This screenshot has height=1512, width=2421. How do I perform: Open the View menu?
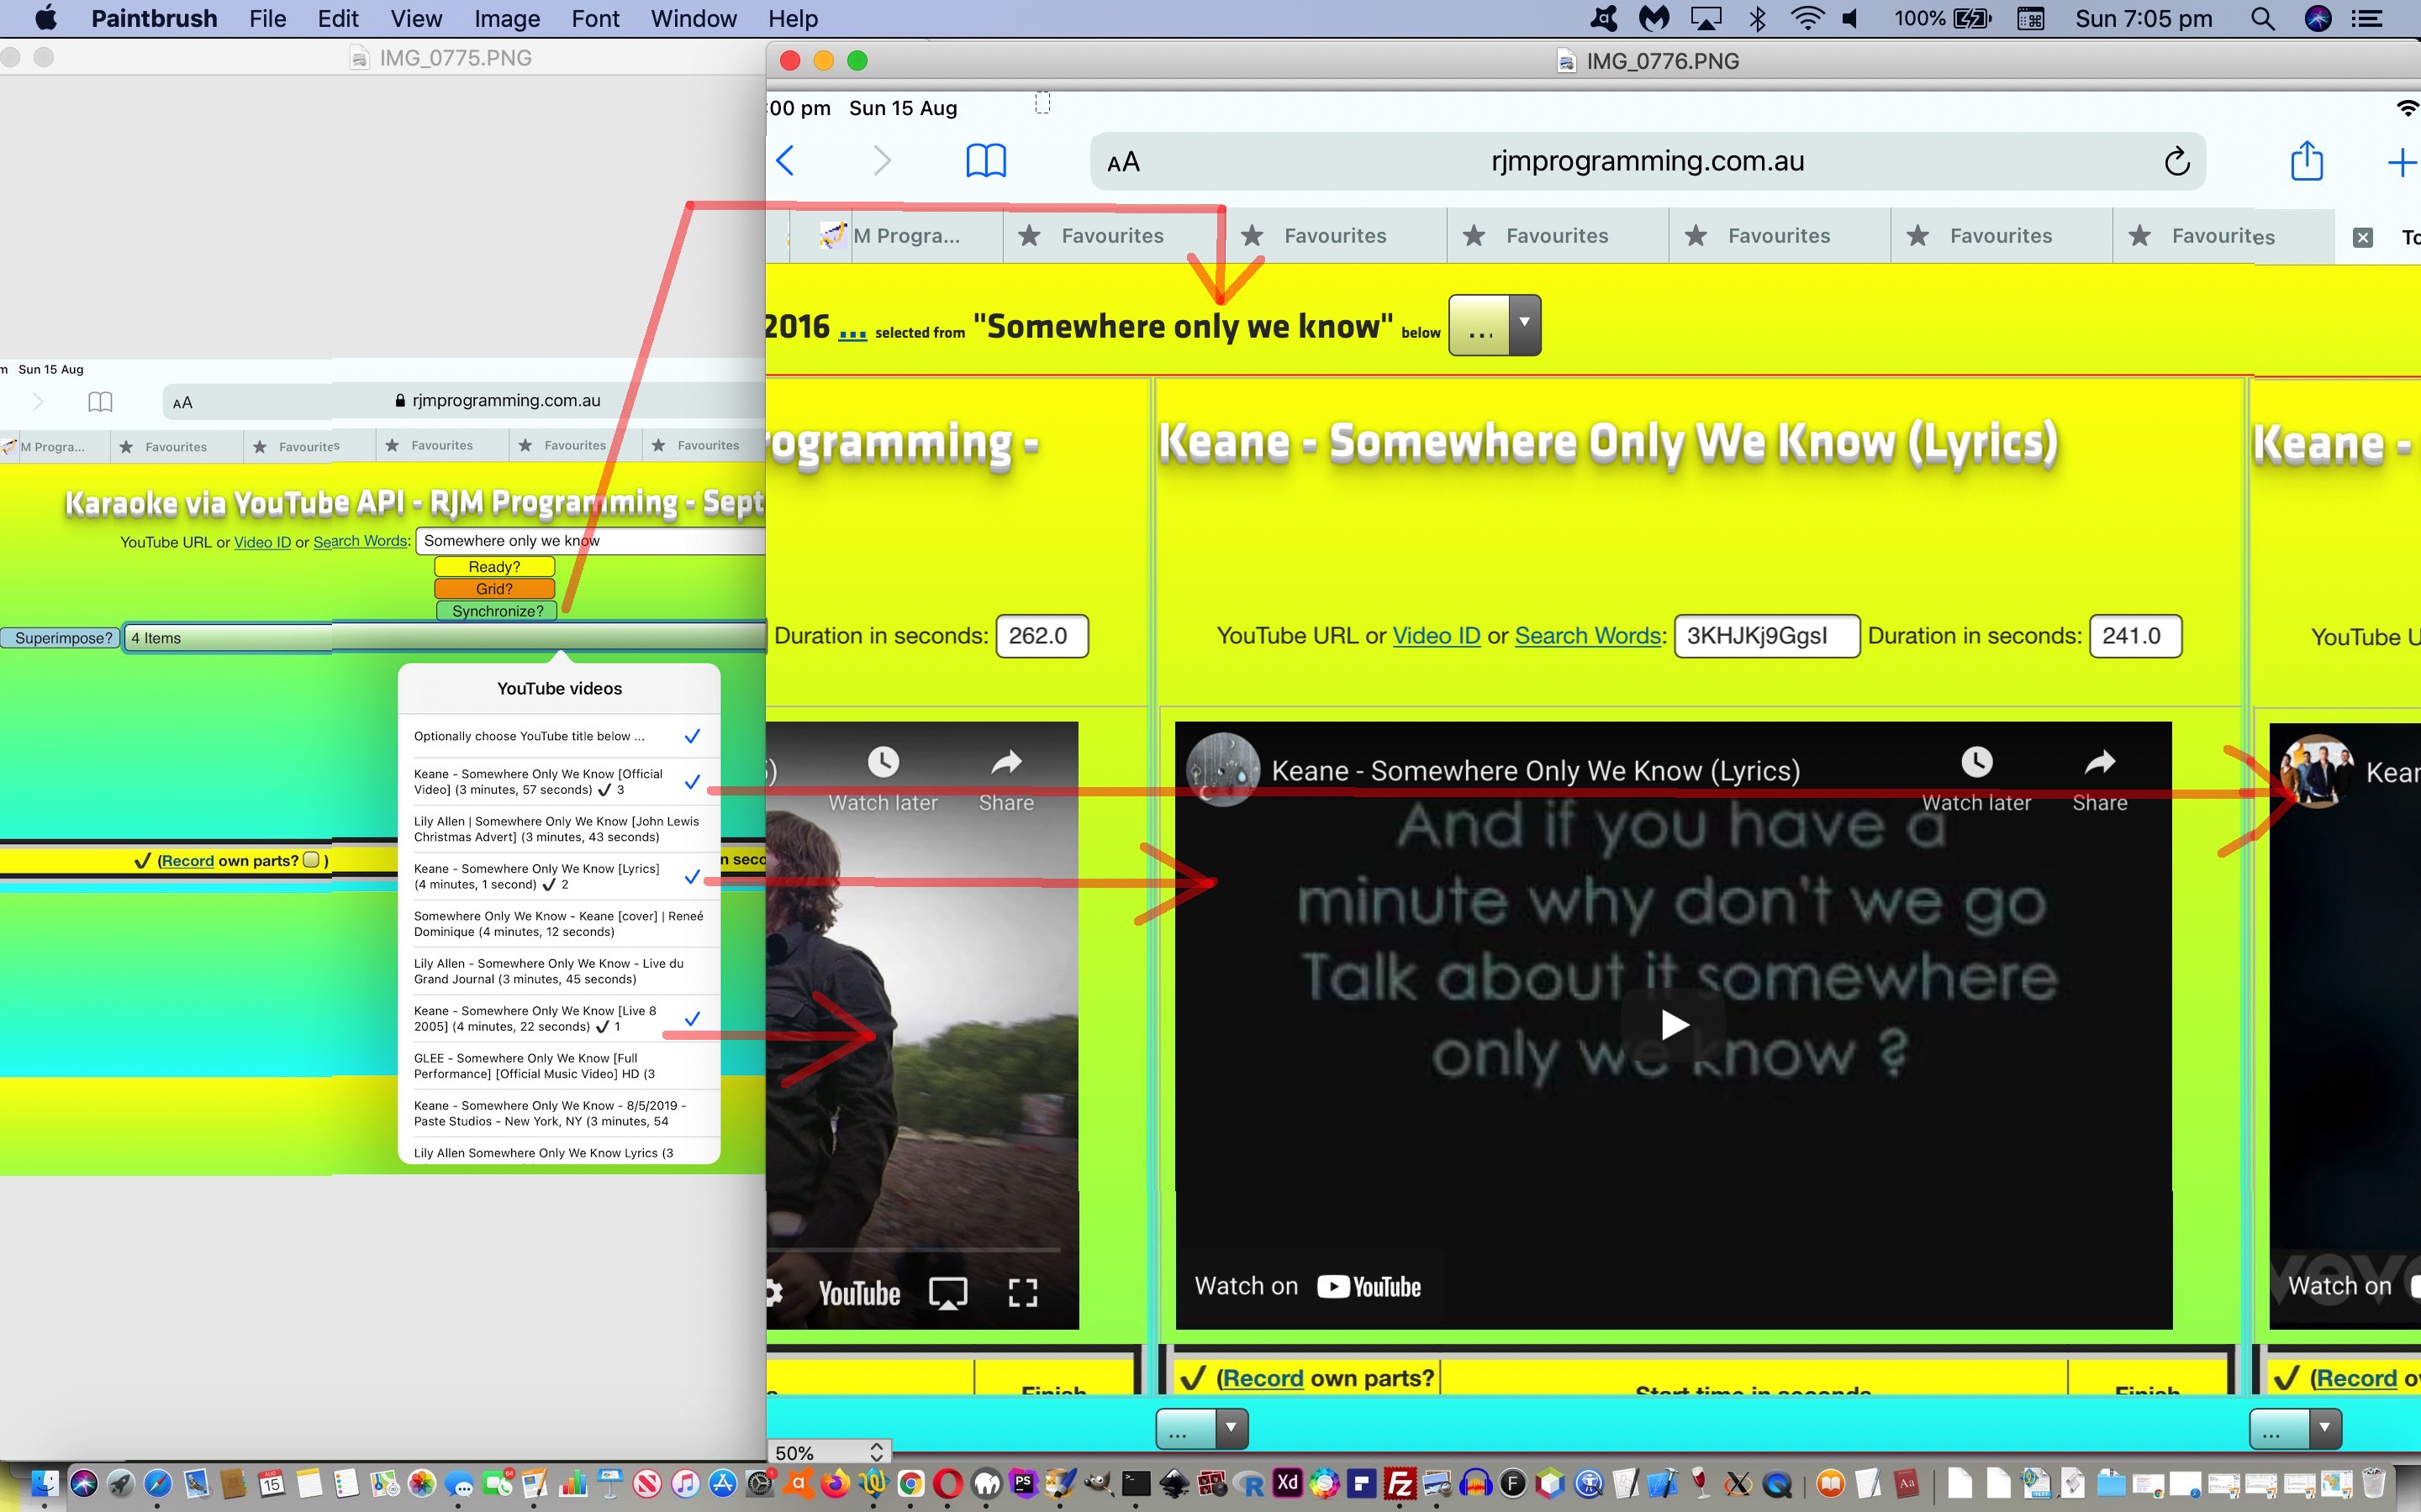click(416, 19)
